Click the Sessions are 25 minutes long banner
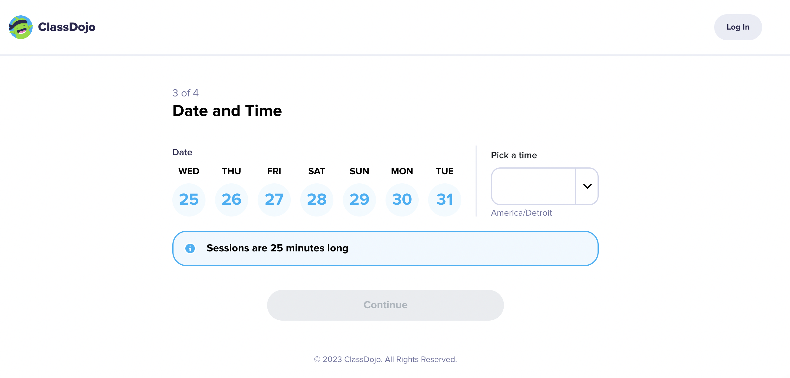The width and height of the screenshot is (790, 378). tap(386, 248)
